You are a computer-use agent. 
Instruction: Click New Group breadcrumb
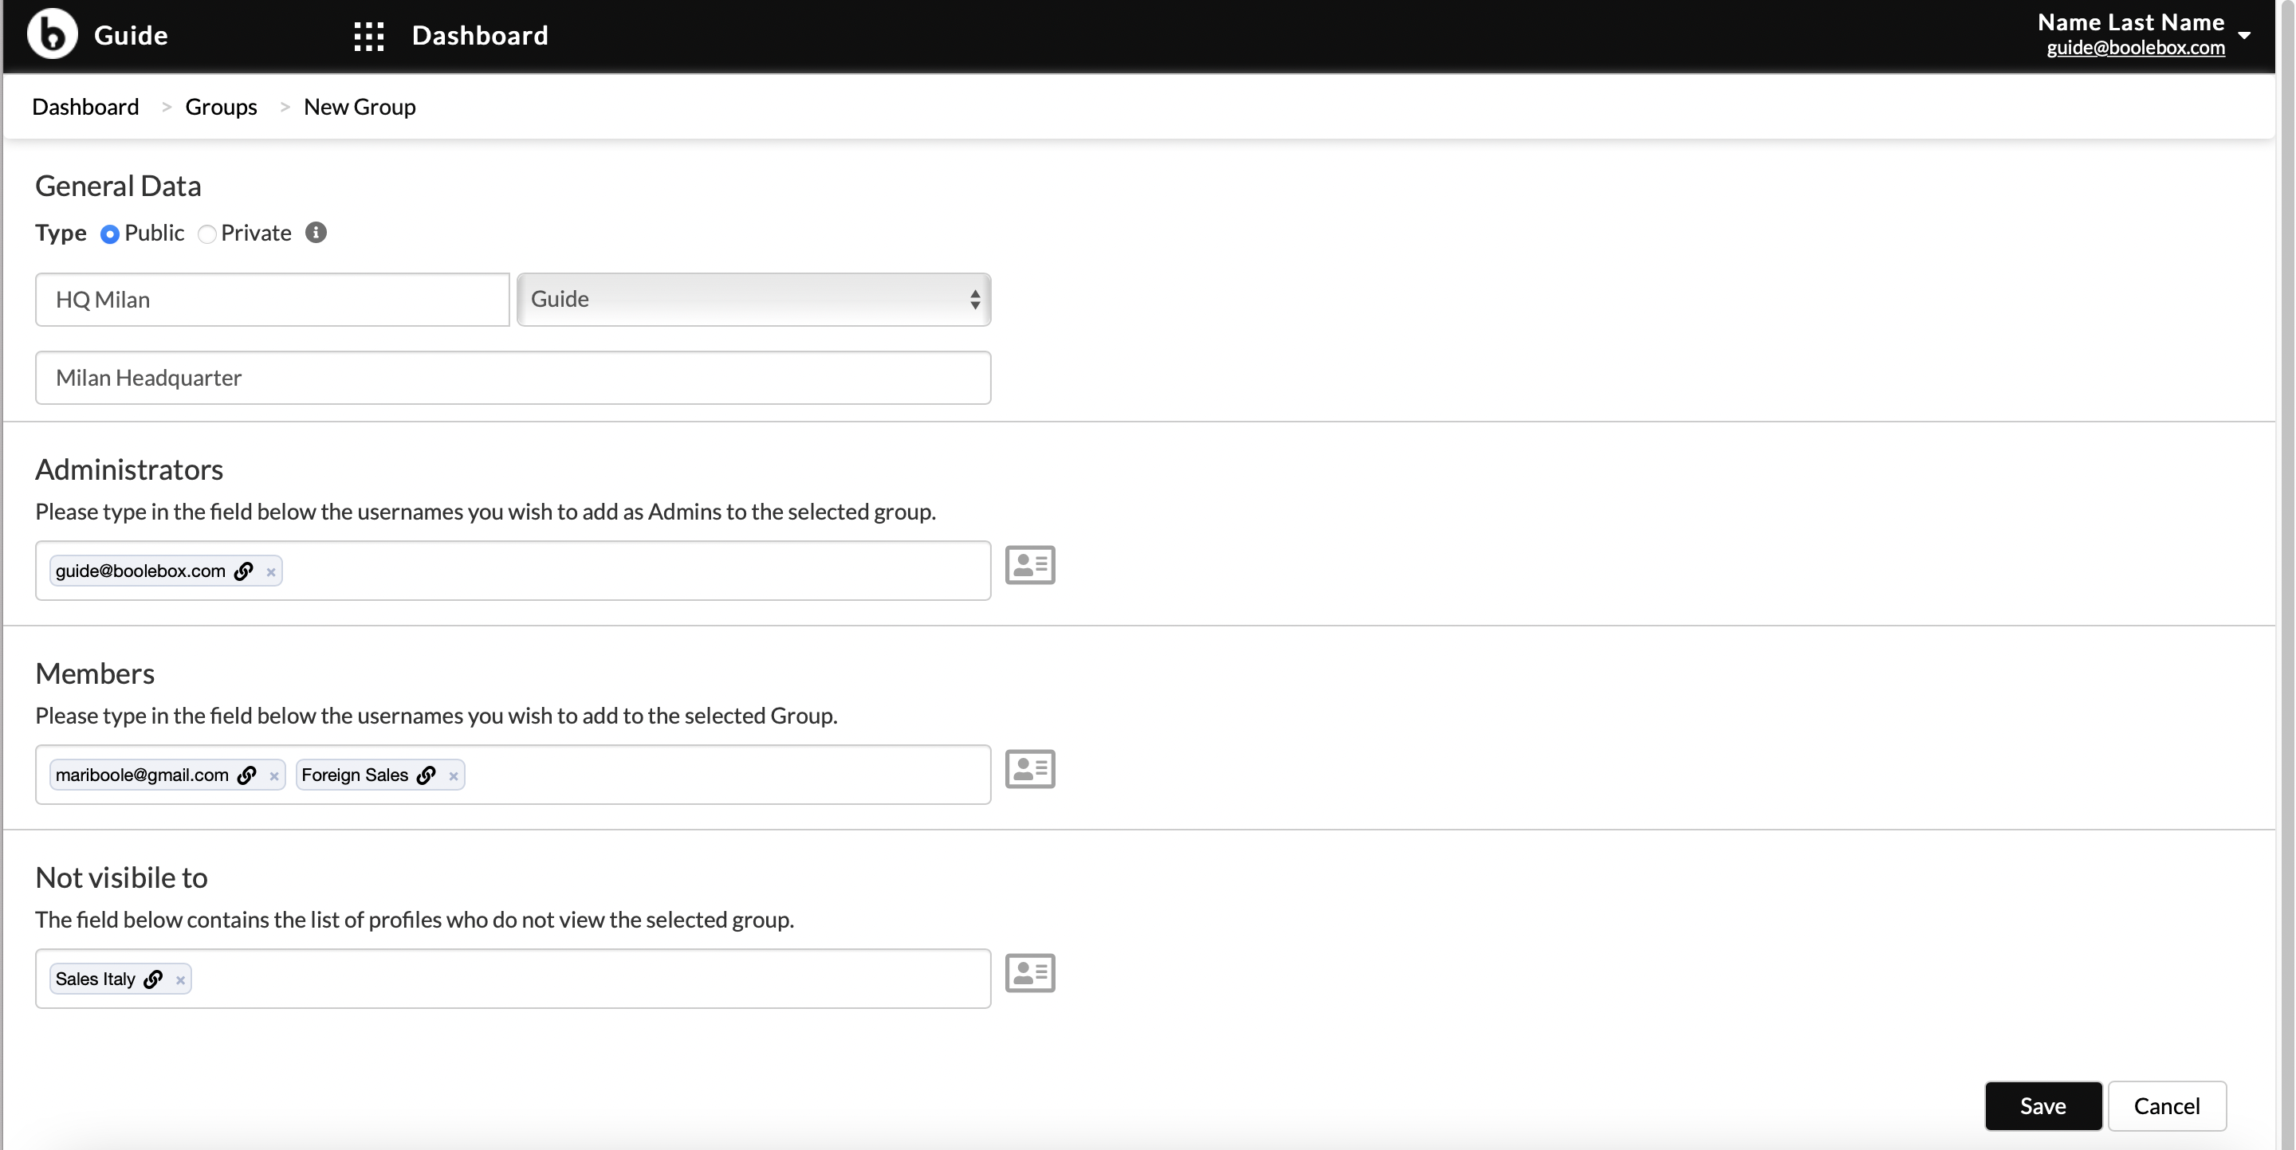pyautogui.click(x=360, y=107)
